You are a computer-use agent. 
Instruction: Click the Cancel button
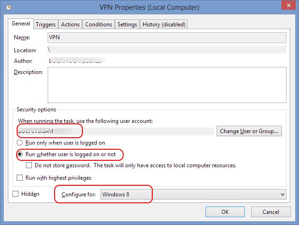(271, 212)
